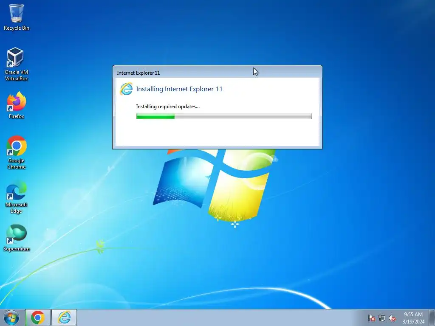Select the Firefox desktop shortcut
435x326 pixels.
[17, 105]
